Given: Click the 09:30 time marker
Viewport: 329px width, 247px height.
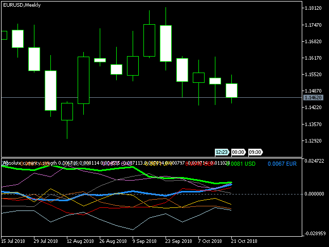Looking at the screenshot, I should [255, 152].
